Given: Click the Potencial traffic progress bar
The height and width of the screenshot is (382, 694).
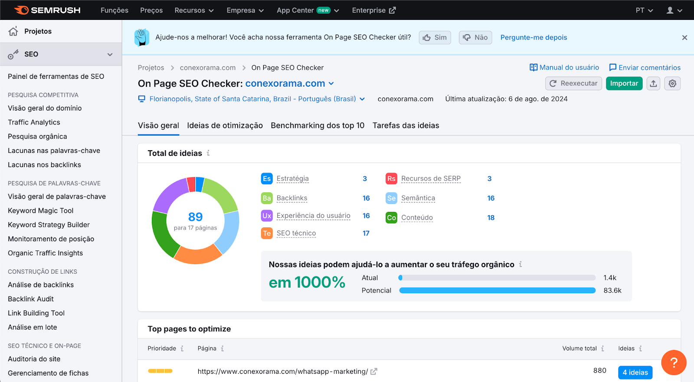Looking at the screenshot, I should pos(498,291).
